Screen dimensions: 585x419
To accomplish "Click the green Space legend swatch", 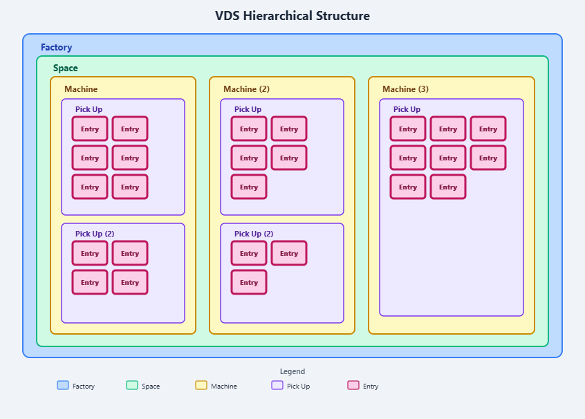I will (x=132, y=385).
